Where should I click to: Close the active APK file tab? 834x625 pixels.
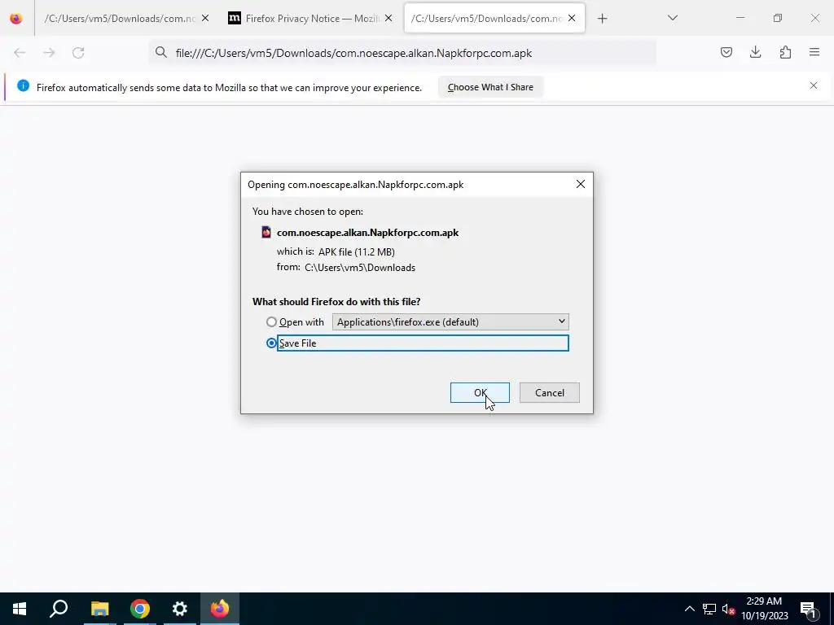pos(572,18)
